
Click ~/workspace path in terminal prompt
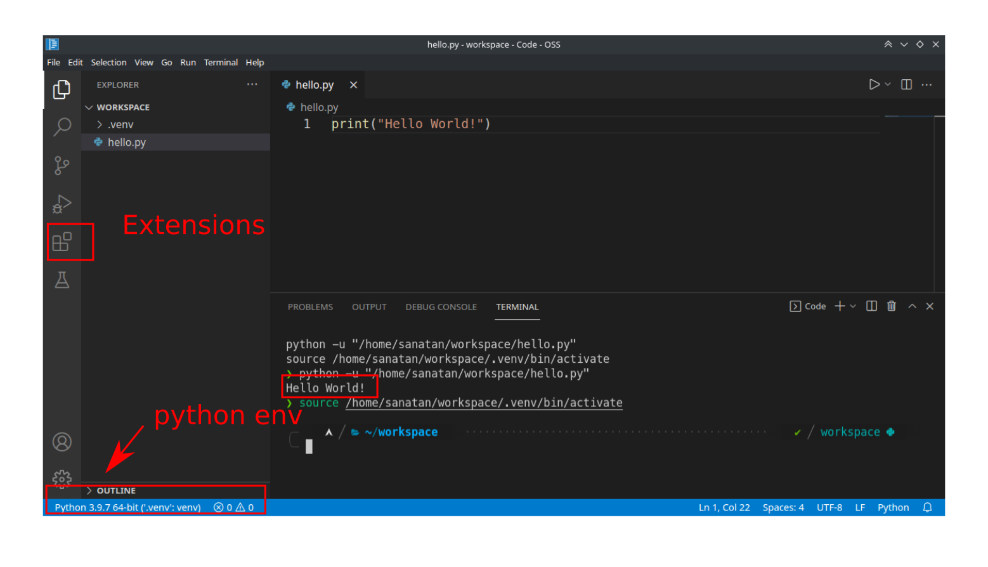pos(401,432)
